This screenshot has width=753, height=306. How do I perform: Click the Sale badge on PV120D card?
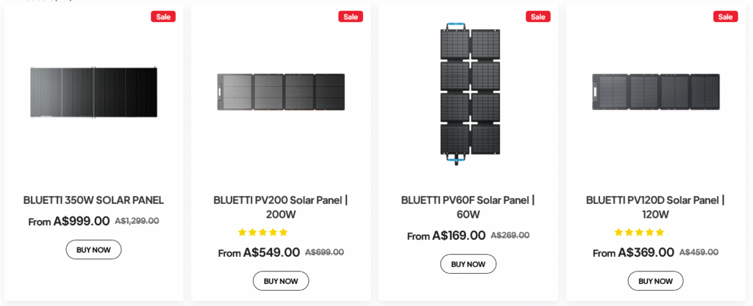(x=725, y=17)
